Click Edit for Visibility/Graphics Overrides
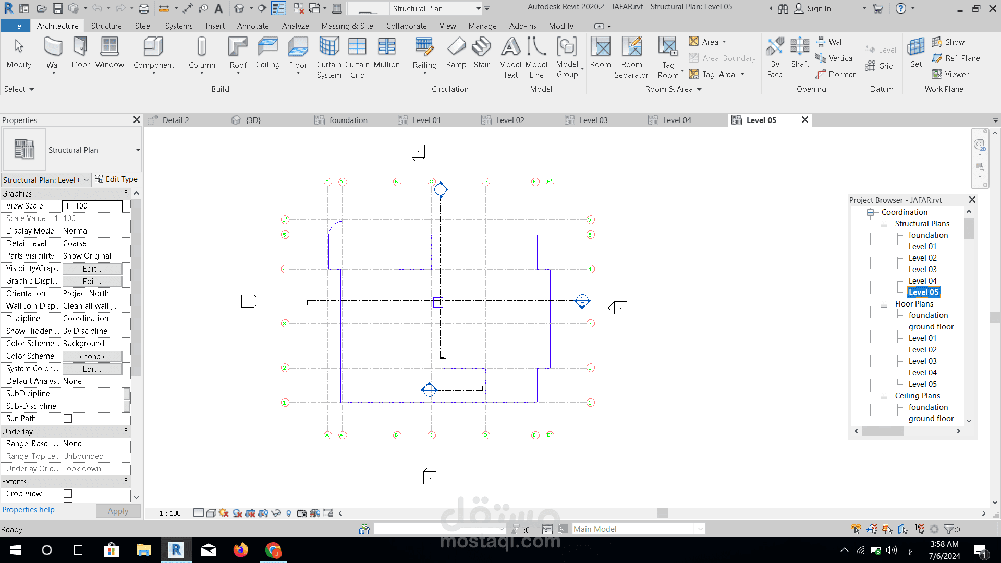Screen dimensions: 1001x563 [x=92, y=269]
